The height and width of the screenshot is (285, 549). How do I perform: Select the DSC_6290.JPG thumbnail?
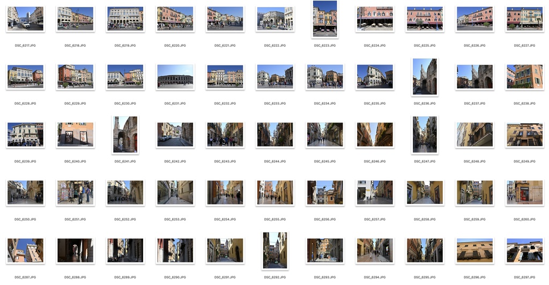point(175,251)
